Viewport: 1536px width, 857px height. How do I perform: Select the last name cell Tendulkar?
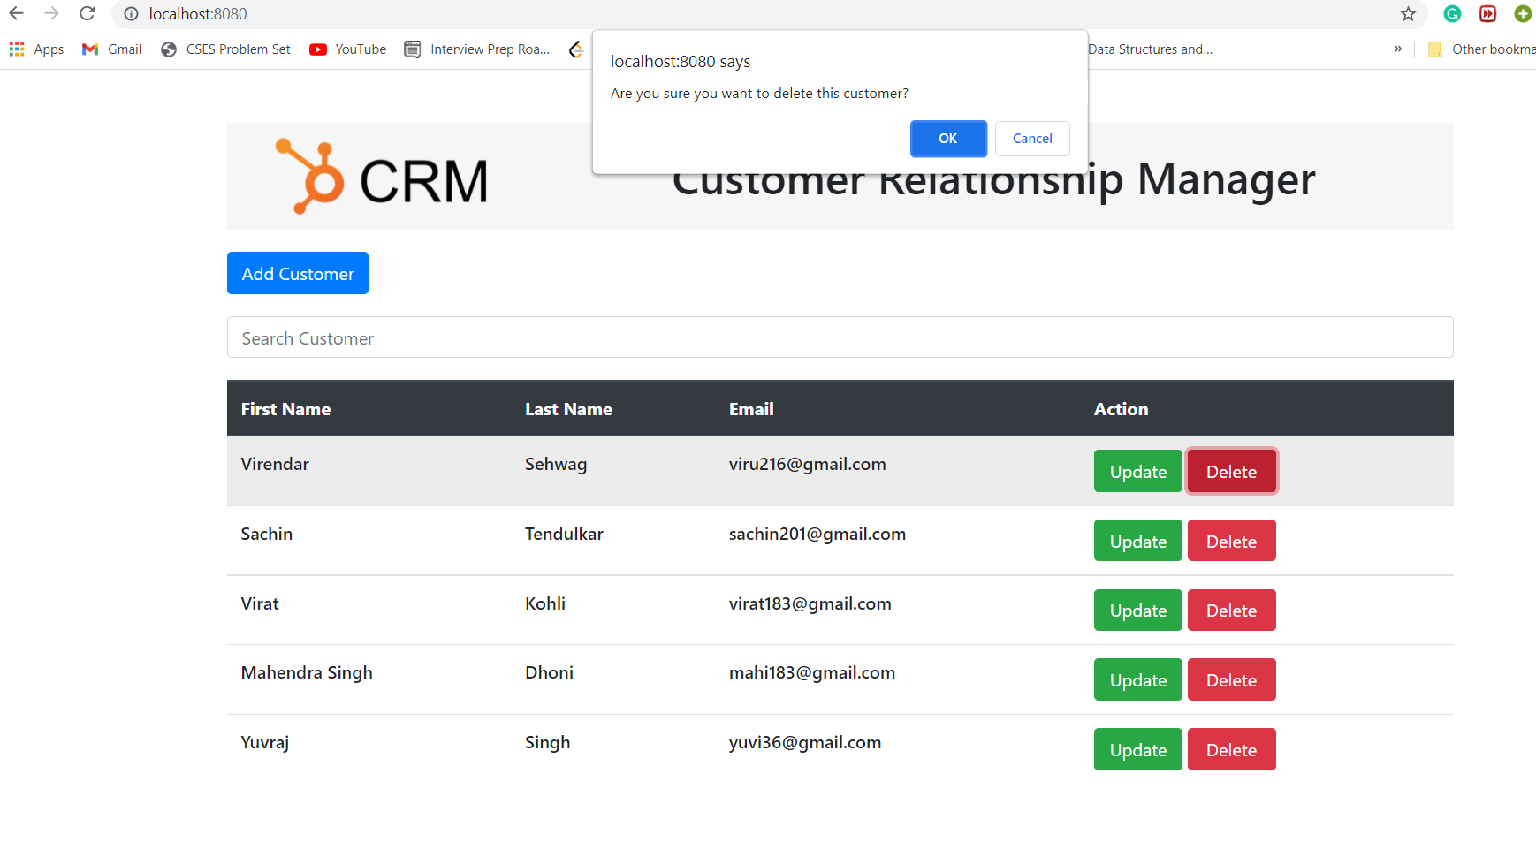[564, 534]
